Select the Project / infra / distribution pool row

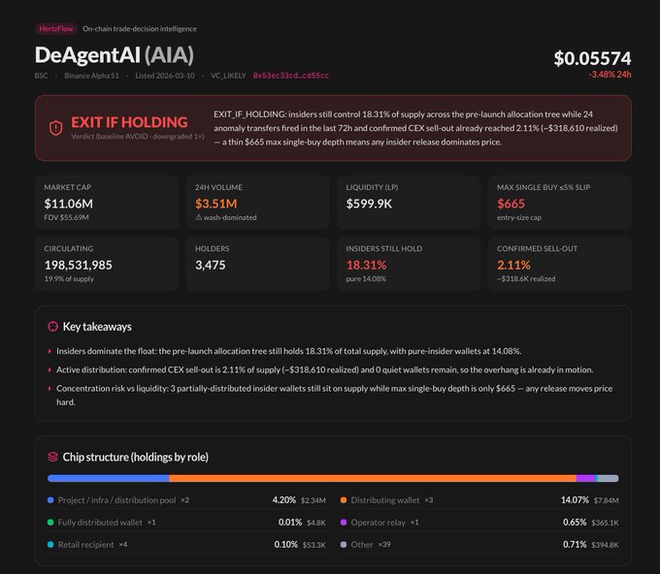186,500
